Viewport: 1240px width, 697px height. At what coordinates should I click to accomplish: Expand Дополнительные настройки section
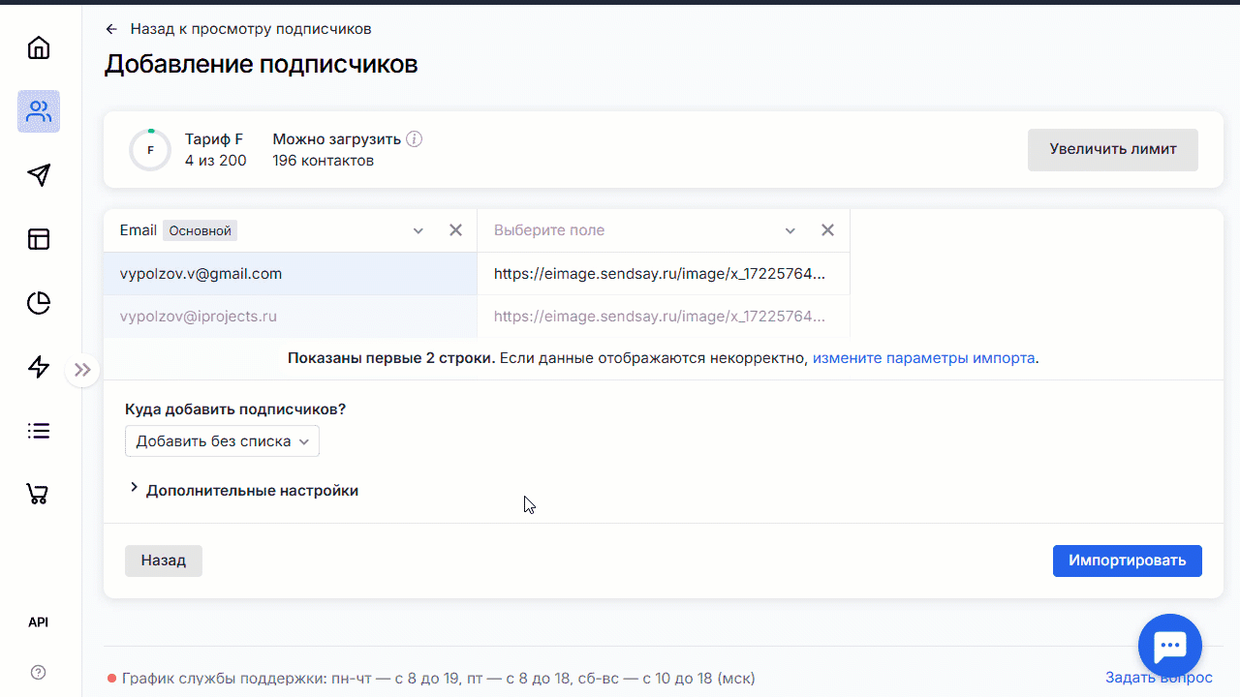(x=242, y=490)
